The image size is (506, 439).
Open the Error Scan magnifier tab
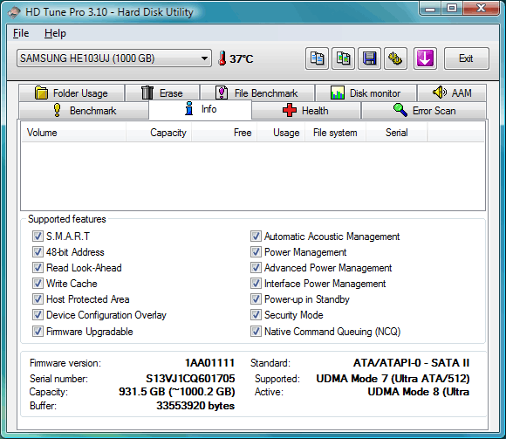pos(424,110)
